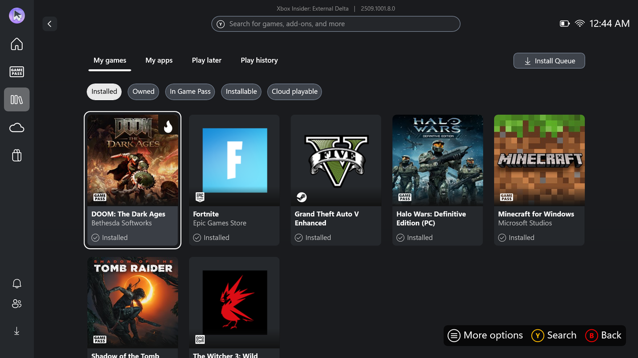Open the Install Queue
The height and width of the screenshot is (358, 638).
coord(549,60)
